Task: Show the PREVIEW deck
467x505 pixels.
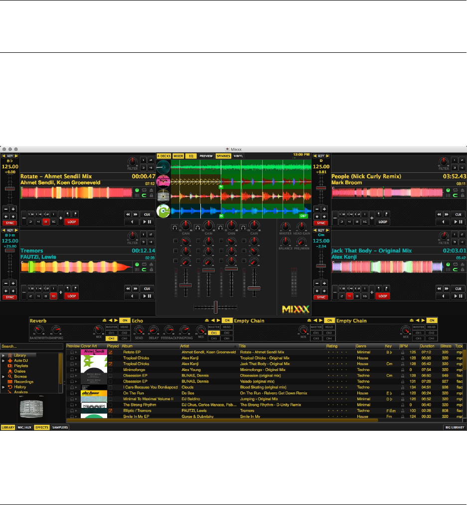Action: pos(206,156)
